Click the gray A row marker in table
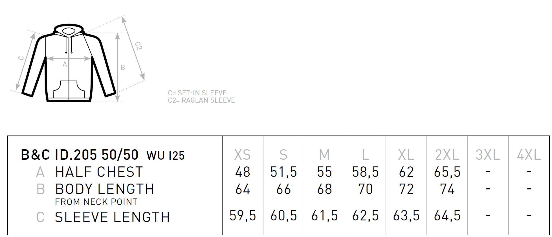 (40, 172)
